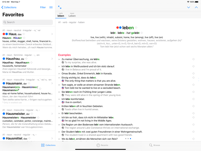Play audio for 'Kröten leben oft' example
The image size is (201, 151).
point(194,106)
